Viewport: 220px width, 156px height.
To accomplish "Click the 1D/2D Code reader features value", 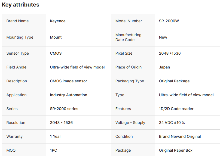I will coord(176,109).
